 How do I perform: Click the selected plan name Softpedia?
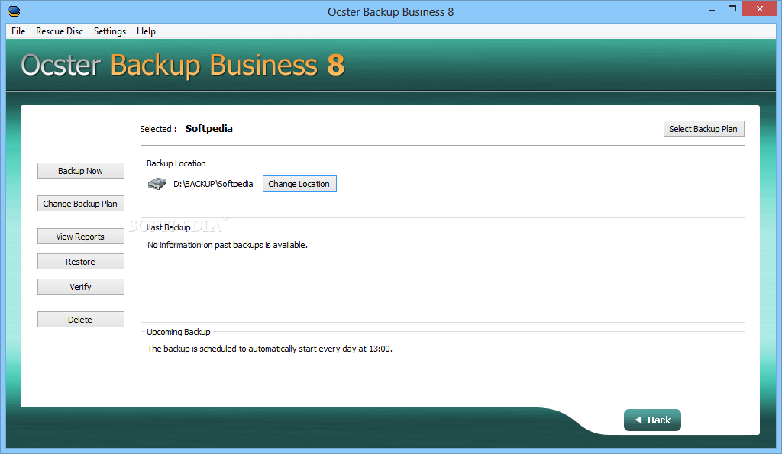(209, 129)
